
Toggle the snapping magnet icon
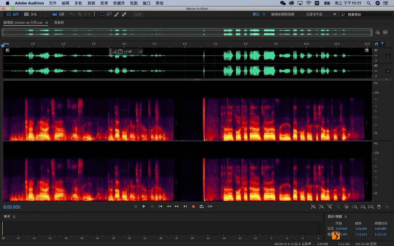point(376,44)
